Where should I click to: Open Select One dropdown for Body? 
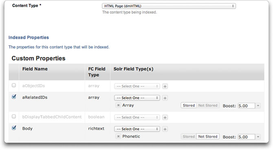[137, 129]
